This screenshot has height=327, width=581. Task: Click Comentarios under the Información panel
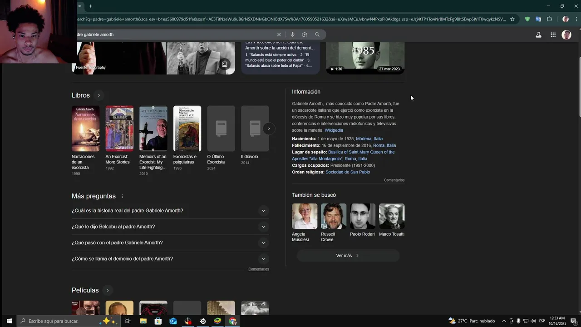click(x=394, y=180)
